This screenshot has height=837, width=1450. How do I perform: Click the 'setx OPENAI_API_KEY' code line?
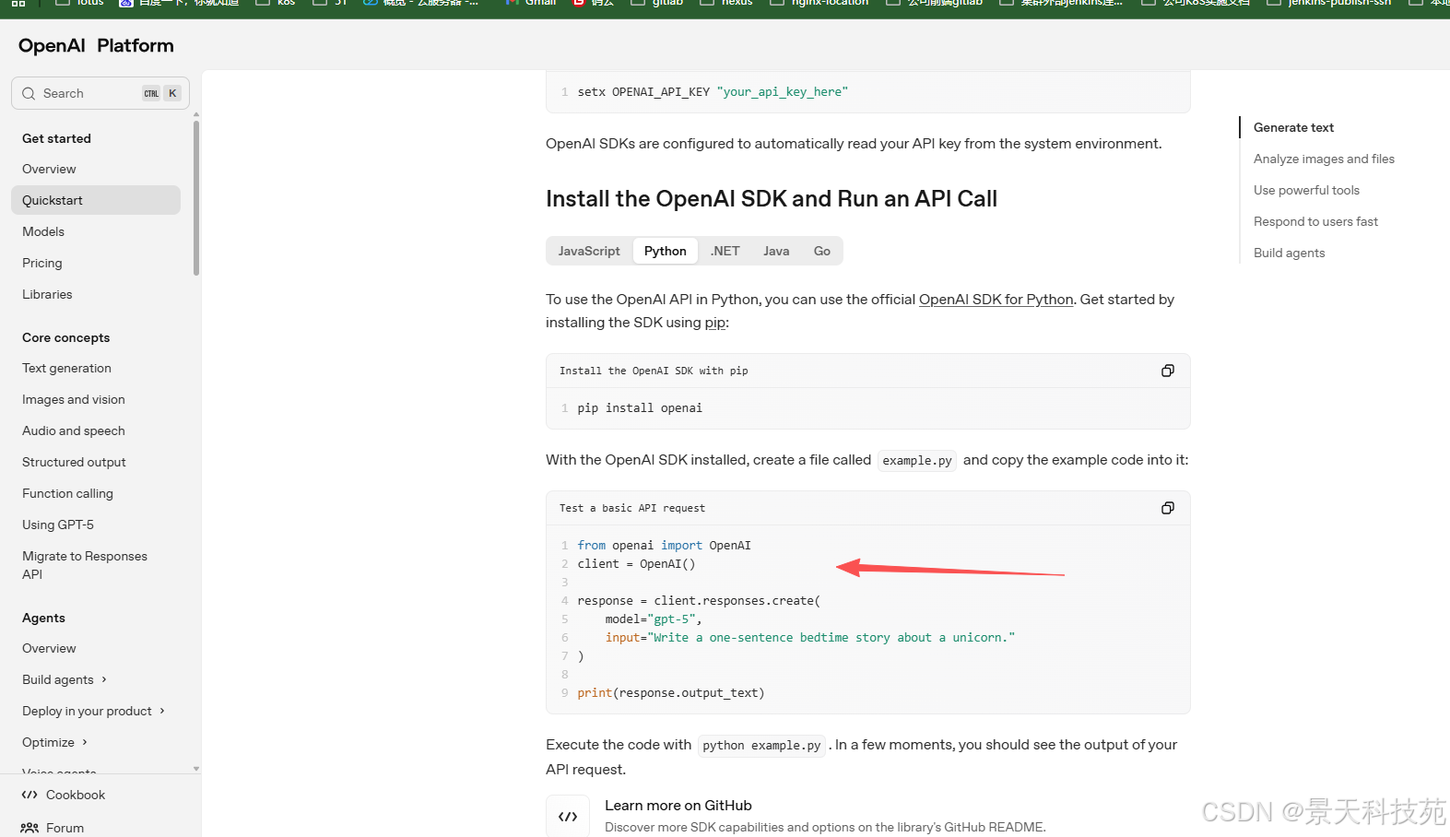(x=713, y=92)
